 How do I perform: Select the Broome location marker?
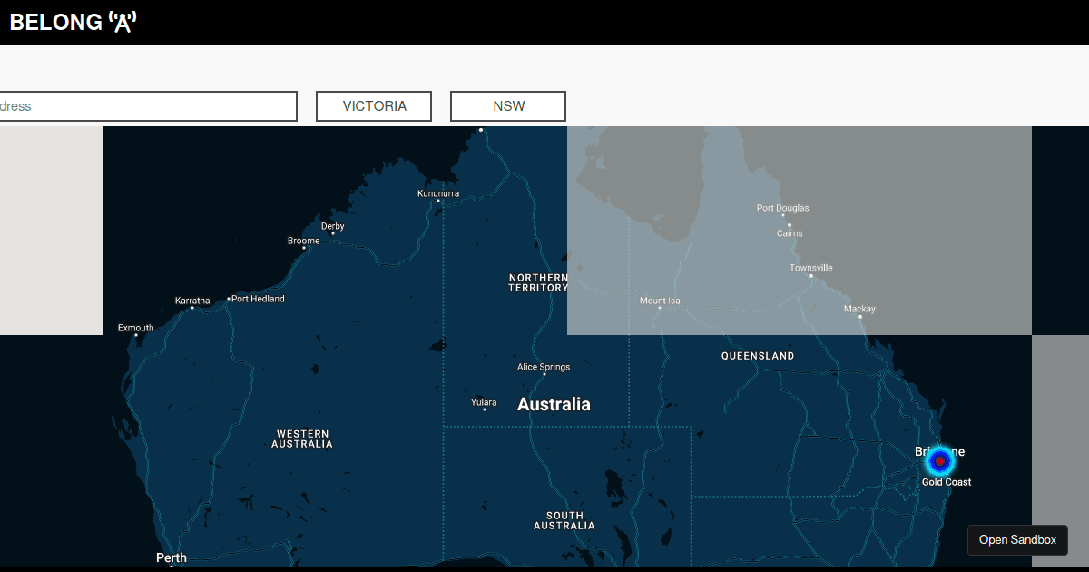tap(304, 248)
